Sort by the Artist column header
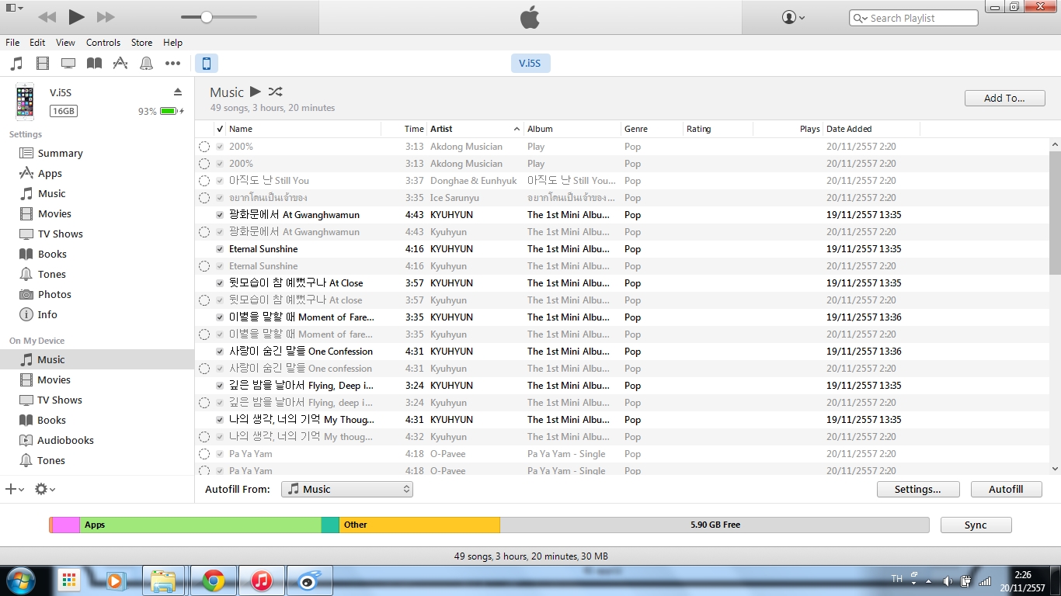Image resolution: width=1061 pixels, height=596 pixels. [x=475, y=129]
